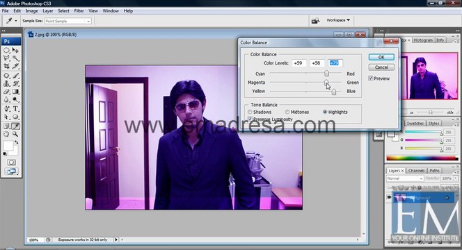Toggle Quick Mask mode
The image size is (462, 250).
point(11,162)
